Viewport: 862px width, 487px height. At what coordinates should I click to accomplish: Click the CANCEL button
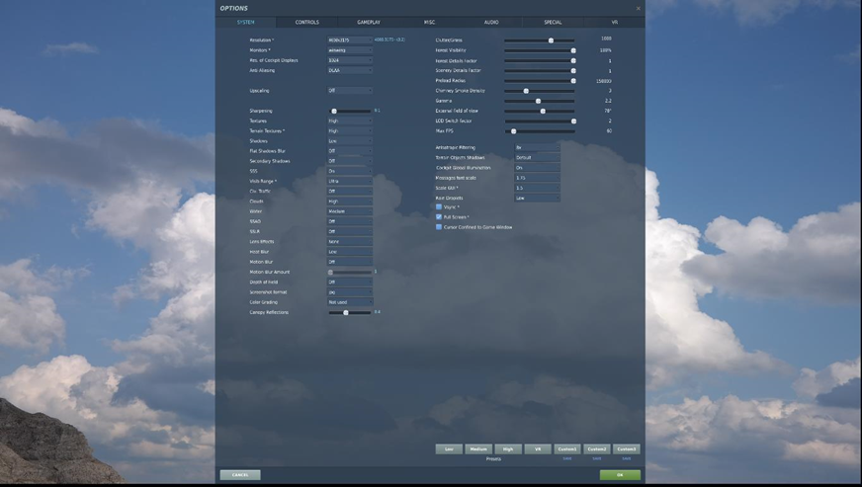click(240, 475)
